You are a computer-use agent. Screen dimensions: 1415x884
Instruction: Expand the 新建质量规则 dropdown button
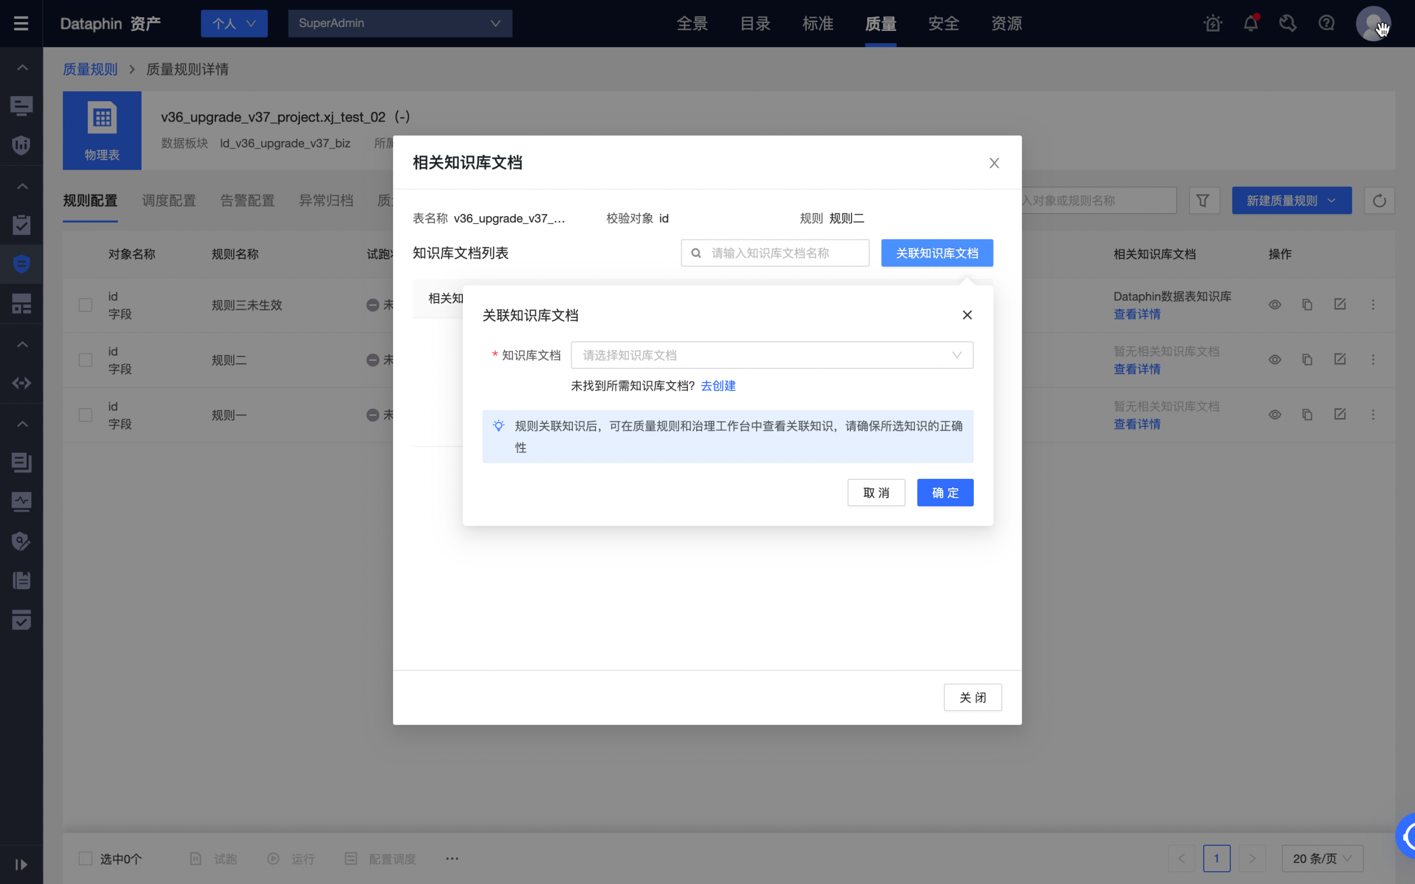1292,201
